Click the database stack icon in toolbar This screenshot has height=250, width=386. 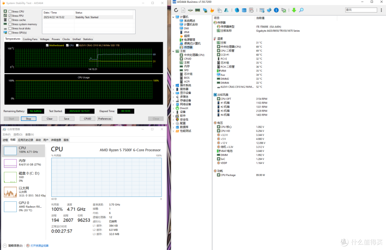(244, 10)
